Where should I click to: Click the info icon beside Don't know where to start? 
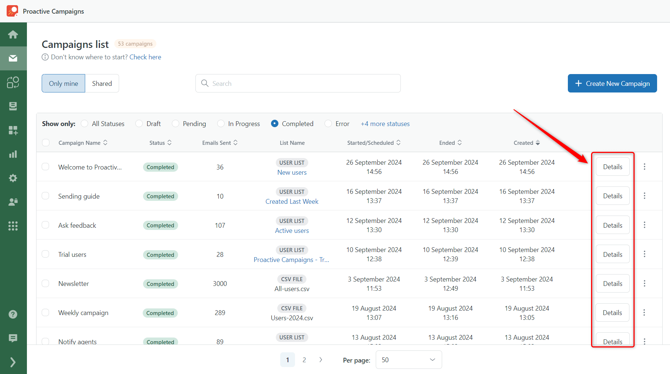pyautogui.click(x=45, y=57)
